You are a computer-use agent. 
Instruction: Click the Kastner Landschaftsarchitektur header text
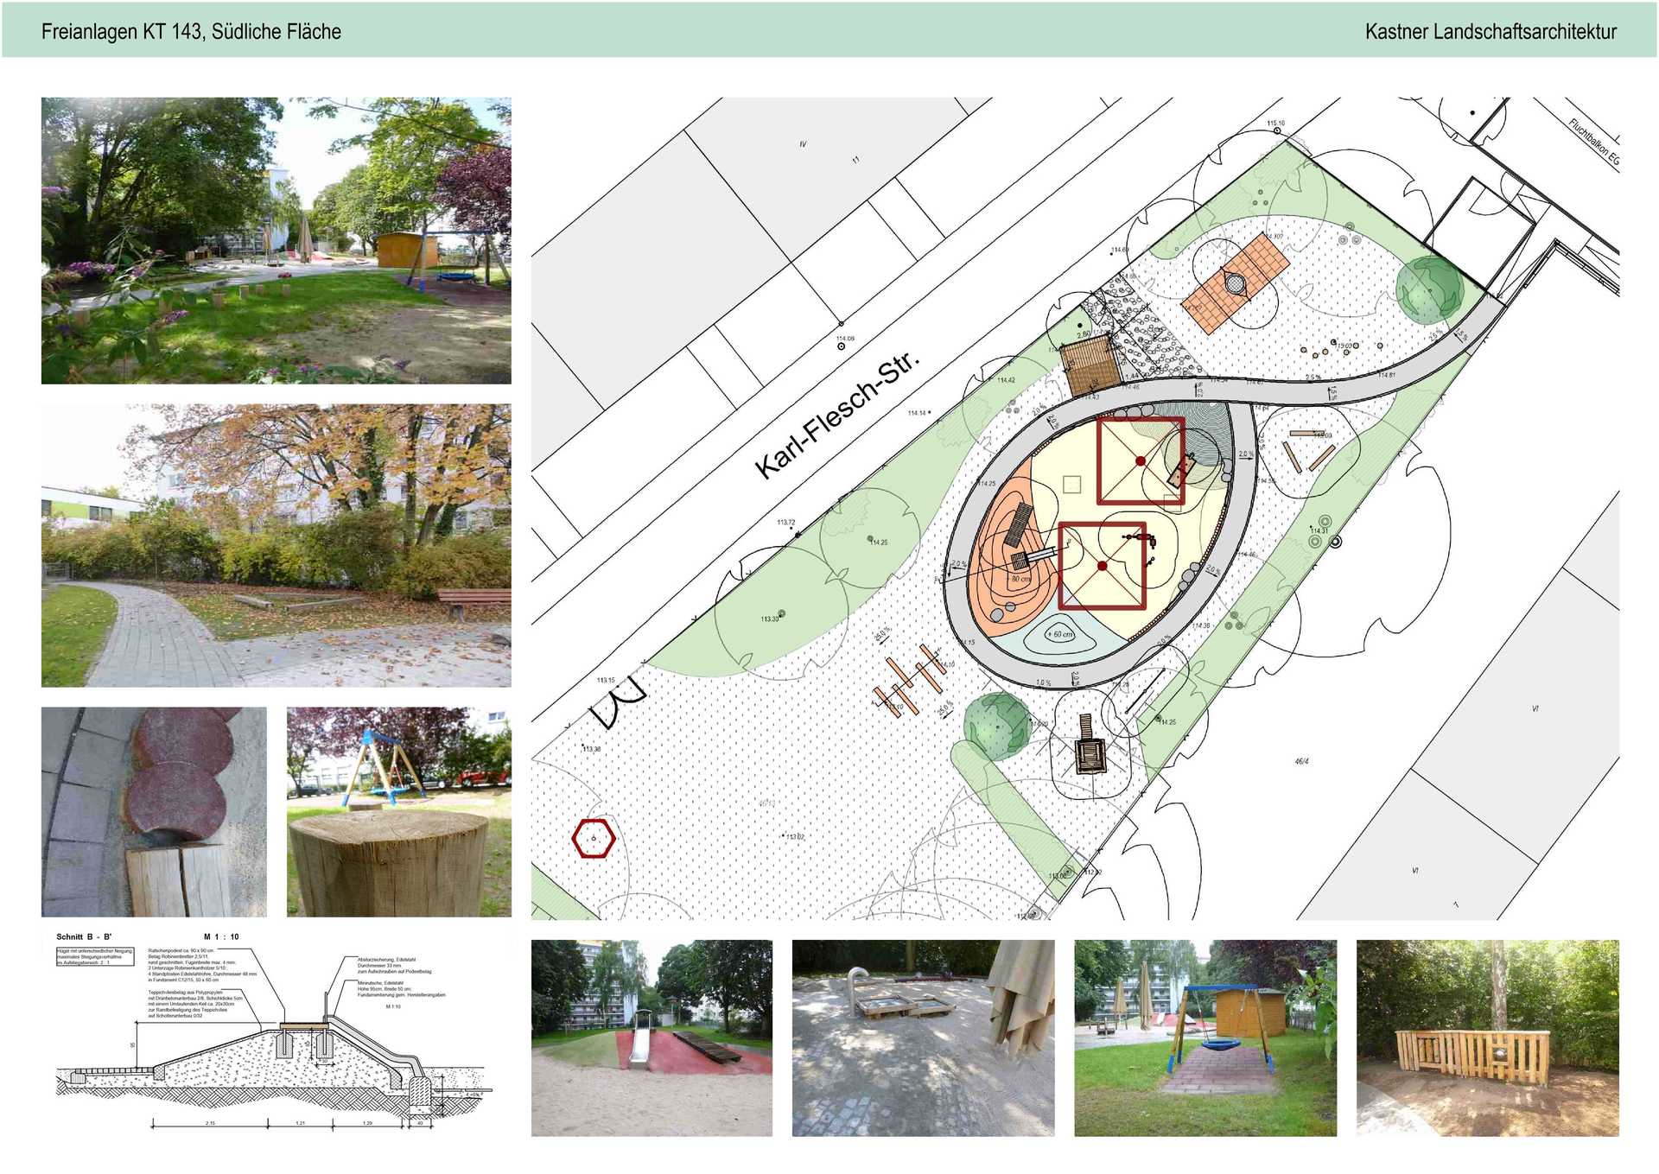1490,32
